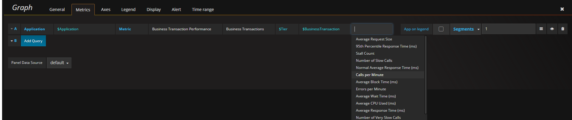The height and width of the screenshot is (120, 572).
Task: Click the segments number input field
Action: [x=508, y=29]
